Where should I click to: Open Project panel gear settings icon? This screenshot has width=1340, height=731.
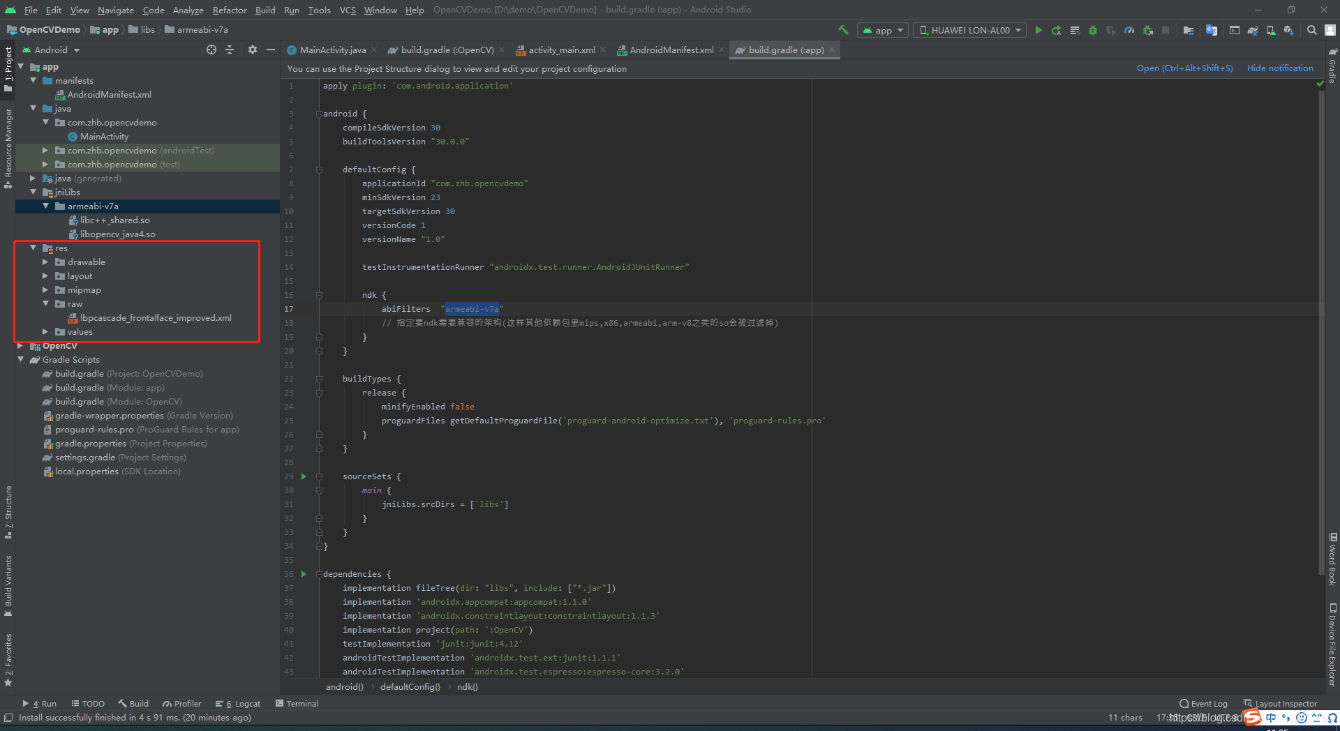tap(253, 50)
